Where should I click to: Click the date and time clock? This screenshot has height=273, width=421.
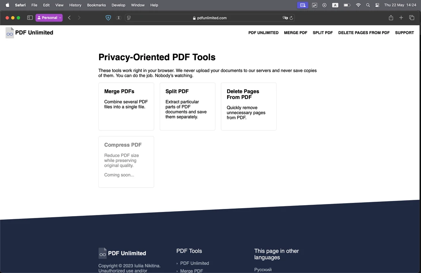pyautogui.click(x=400, y=5)
